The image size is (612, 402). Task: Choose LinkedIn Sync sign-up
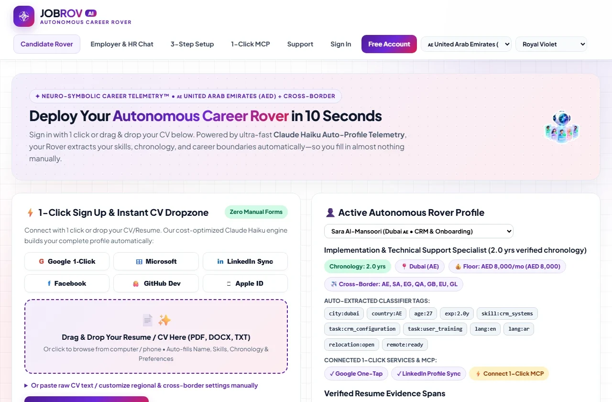click(245, 261)
